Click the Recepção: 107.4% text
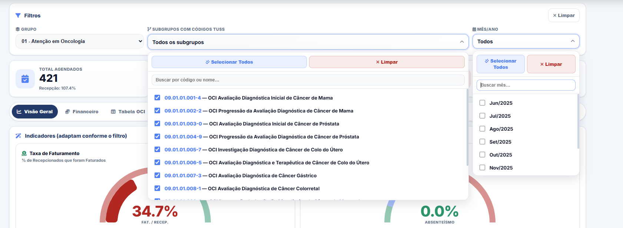The image size is (623, 228). [x=57, y=88]
